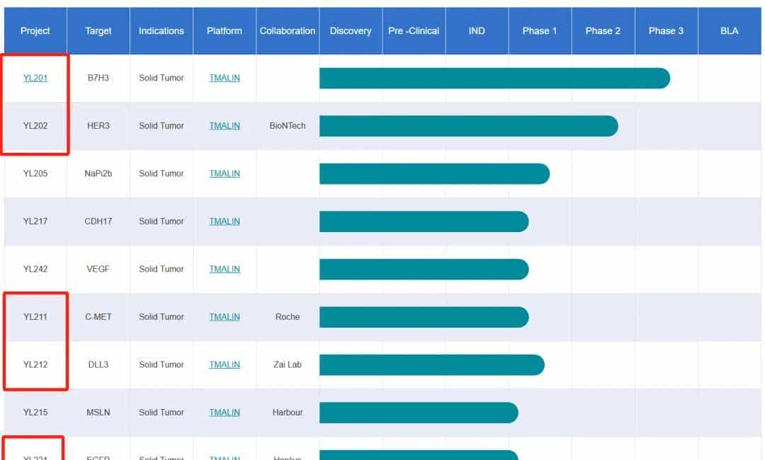
Task: Click the Harbour collaboration cell
Action: coord(288,413)
